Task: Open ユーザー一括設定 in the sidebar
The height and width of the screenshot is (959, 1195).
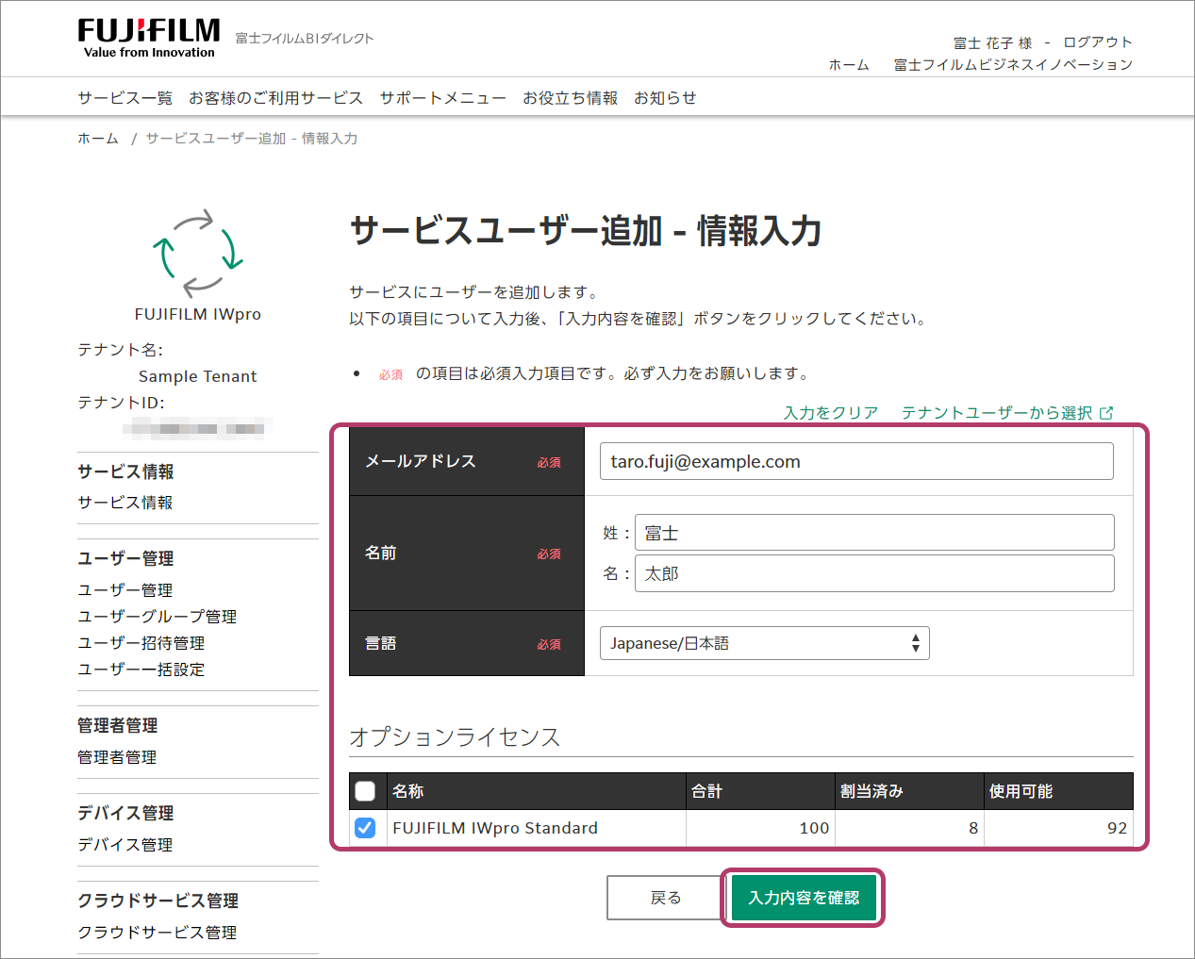Action: click(x=141, y=670)
